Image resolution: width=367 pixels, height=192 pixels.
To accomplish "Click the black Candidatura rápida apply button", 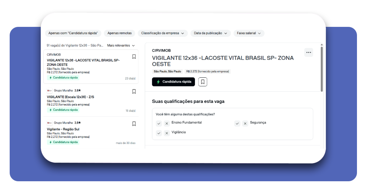I will [x=173, y=82].
